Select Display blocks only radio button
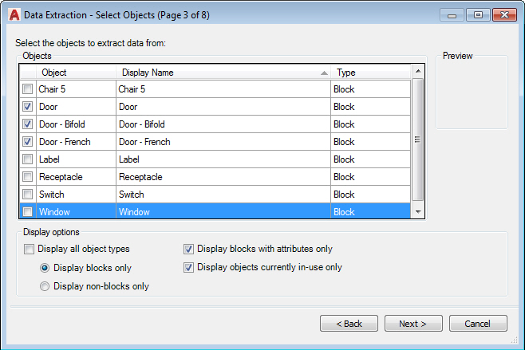This screenshot has width=525, height=350. (x=45, y=268)
